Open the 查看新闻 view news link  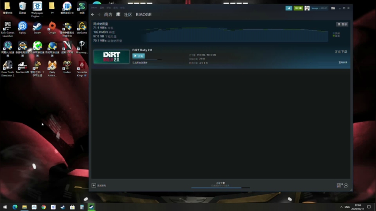coord(343,62)
